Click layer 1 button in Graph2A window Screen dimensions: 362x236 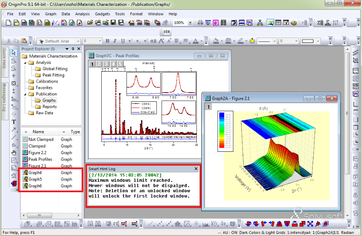[x=208, y=107]
